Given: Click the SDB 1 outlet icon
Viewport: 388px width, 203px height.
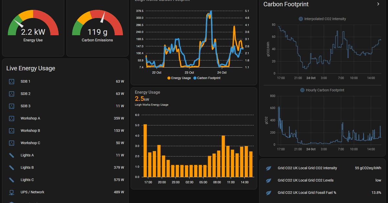Looking at the screenshot, I should [x=12, y=82].
